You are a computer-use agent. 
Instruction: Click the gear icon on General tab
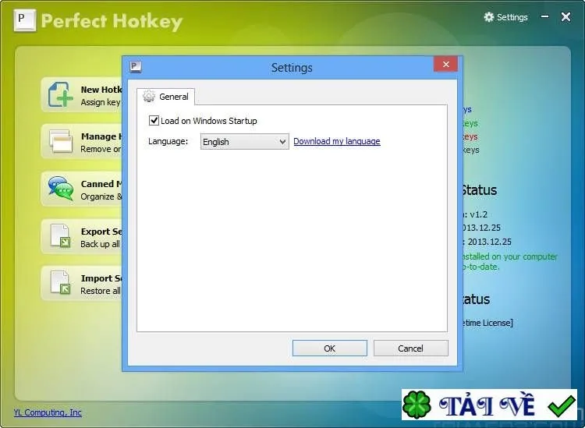point(149,96)
